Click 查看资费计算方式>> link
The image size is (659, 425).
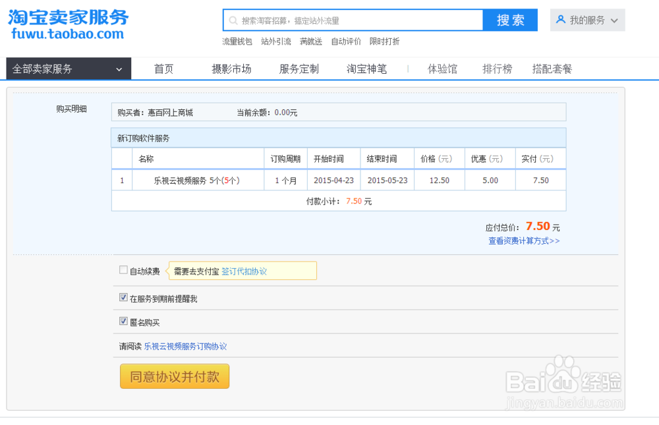[x=524, y=241]
